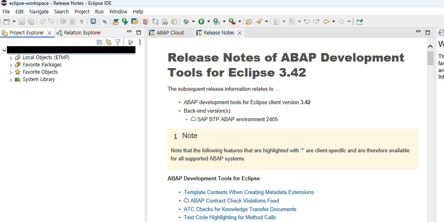Click the Undo toolbar arrow icon
444x222 pixels.
42,21
